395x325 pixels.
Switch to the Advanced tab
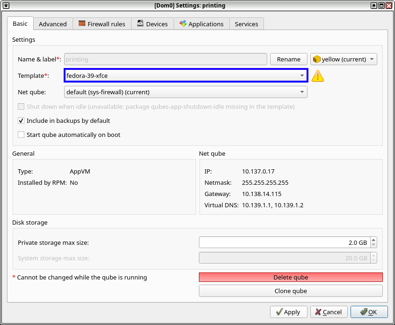pyautogui.click(x=53, y=24)
